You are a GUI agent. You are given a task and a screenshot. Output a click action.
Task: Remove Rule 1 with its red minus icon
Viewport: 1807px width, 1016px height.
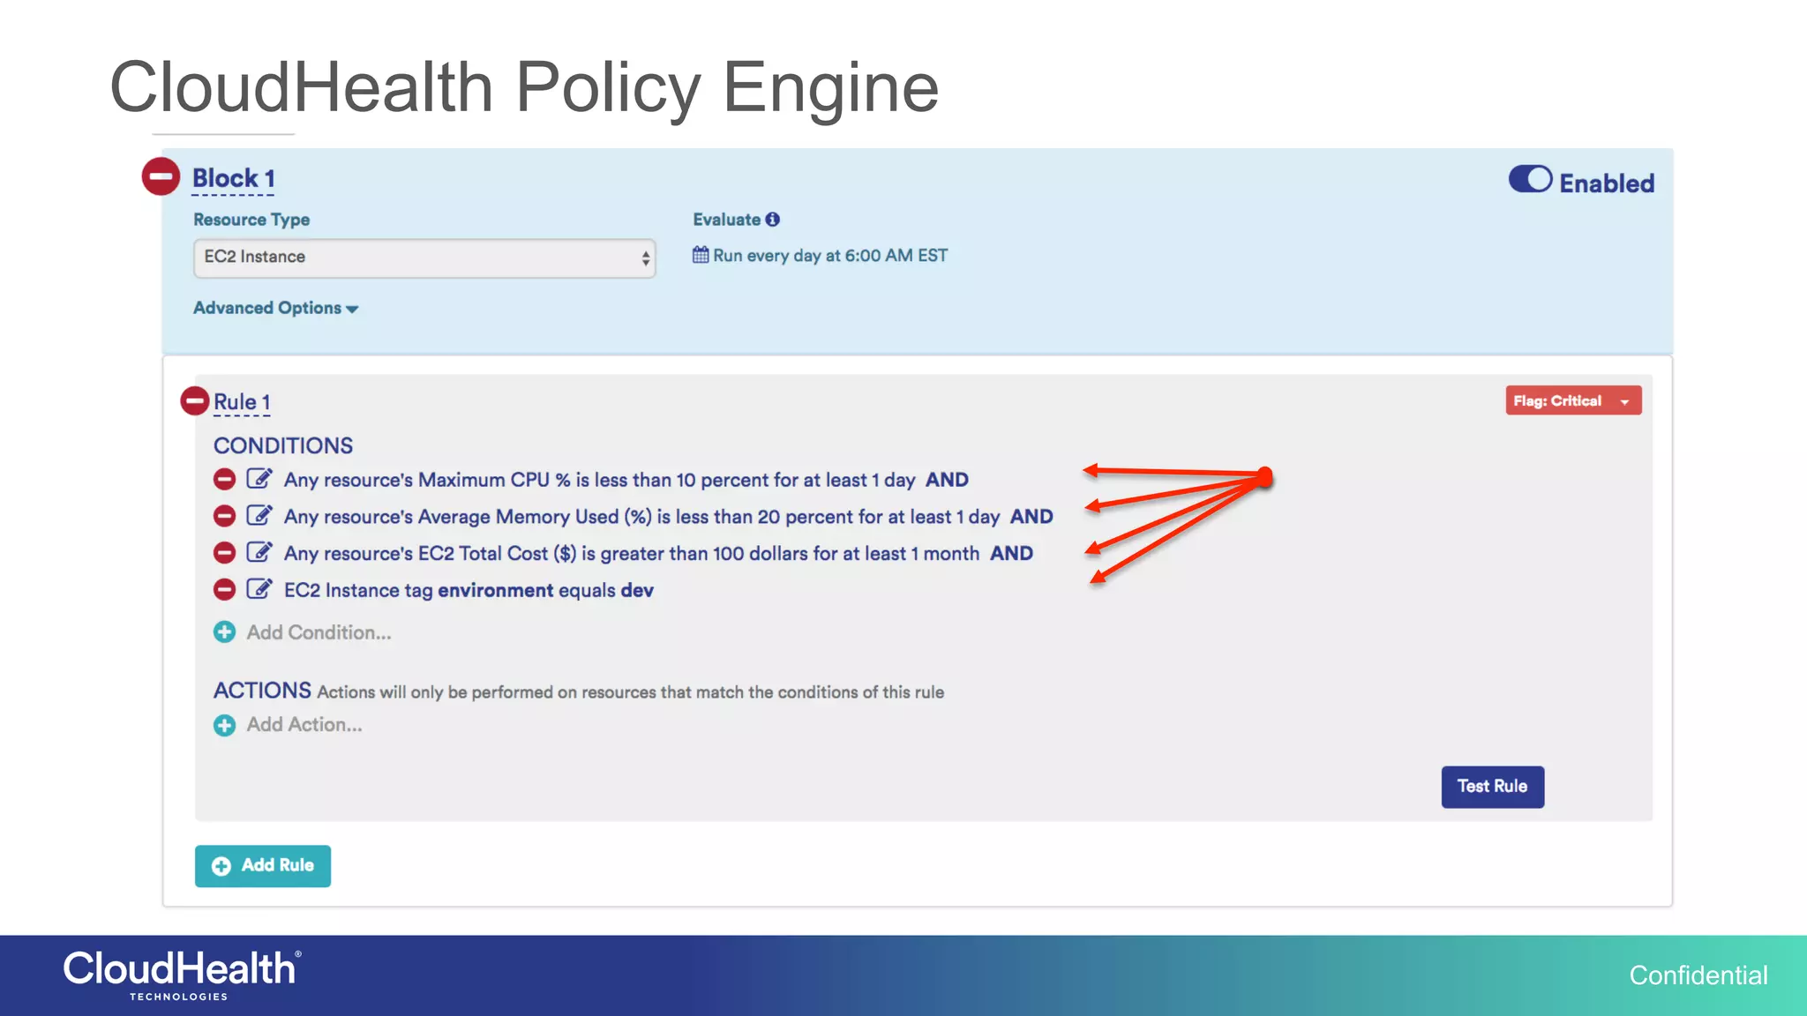click(x=194, y=401)
